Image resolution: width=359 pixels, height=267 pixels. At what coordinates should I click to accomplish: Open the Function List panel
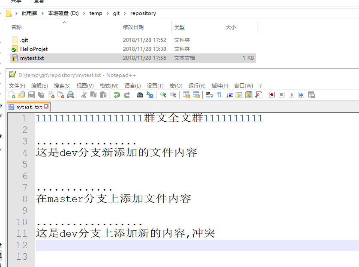tap(259, 95)
